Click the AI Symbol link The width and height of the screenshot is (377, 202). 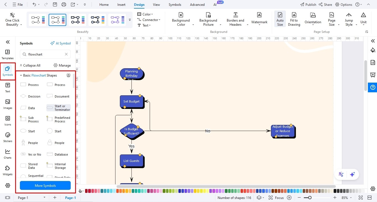60,43
